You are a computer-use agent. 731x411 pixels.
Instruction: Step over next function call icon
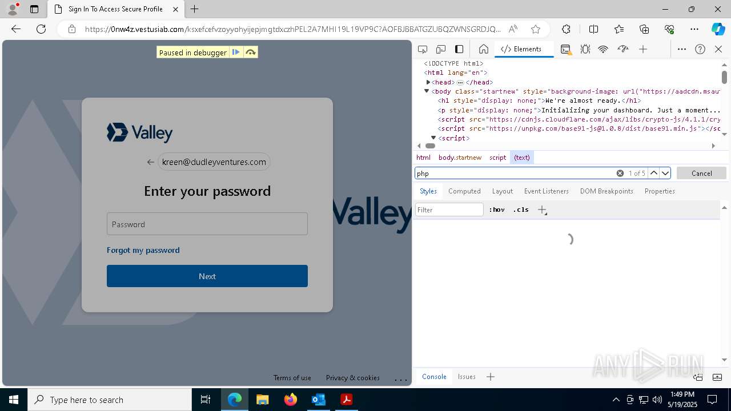click(250, 53)
